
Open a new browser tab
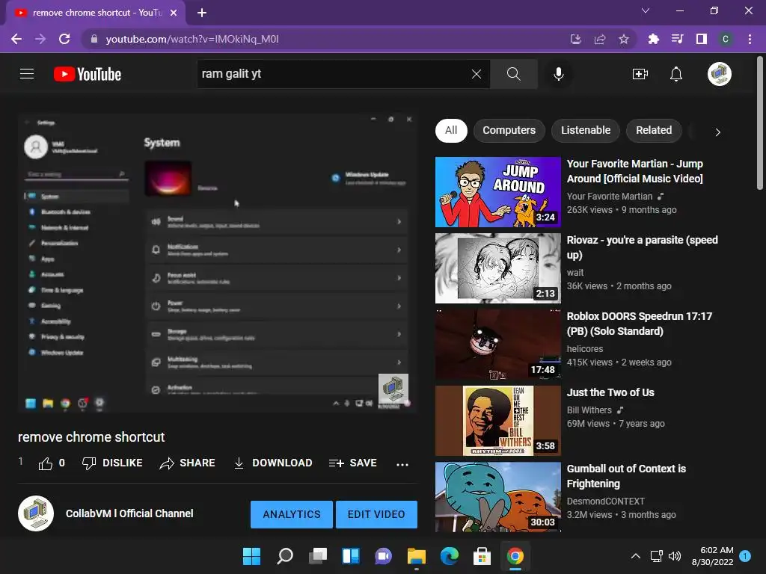[202, 13]
